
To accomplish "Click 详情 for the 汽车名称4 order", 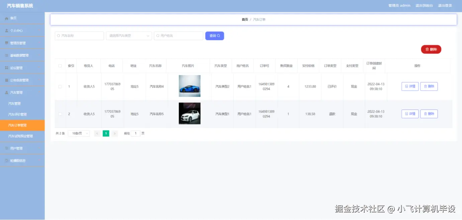I will (x=410, y=86).
